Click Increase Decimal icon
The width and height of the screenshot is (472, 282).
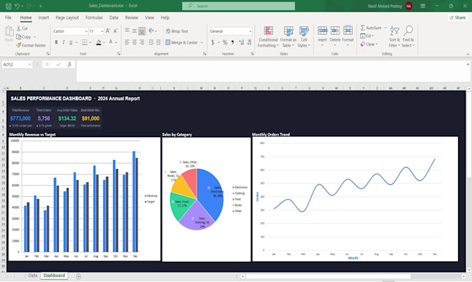coord(241,42)
